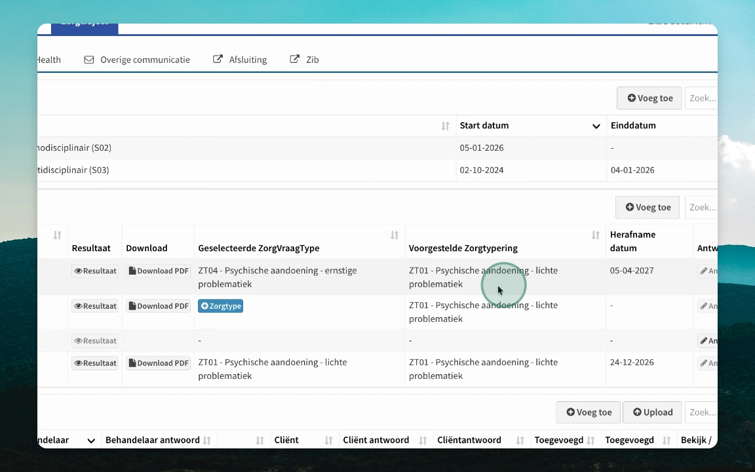Focus the Zoek field next to Upload
Viewport: 755px width, 472px height.
(701, 412)
